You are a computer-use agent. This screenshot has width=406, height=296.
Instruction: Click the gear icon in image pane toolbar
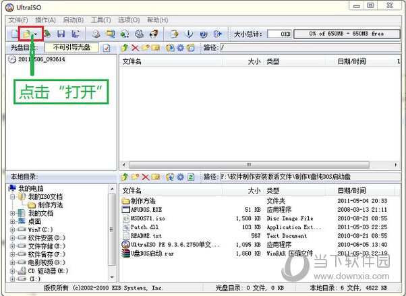tap(181, 48)
